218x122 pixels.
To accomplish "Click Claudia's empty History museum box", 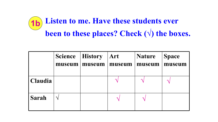I will (x=94, y=84).
